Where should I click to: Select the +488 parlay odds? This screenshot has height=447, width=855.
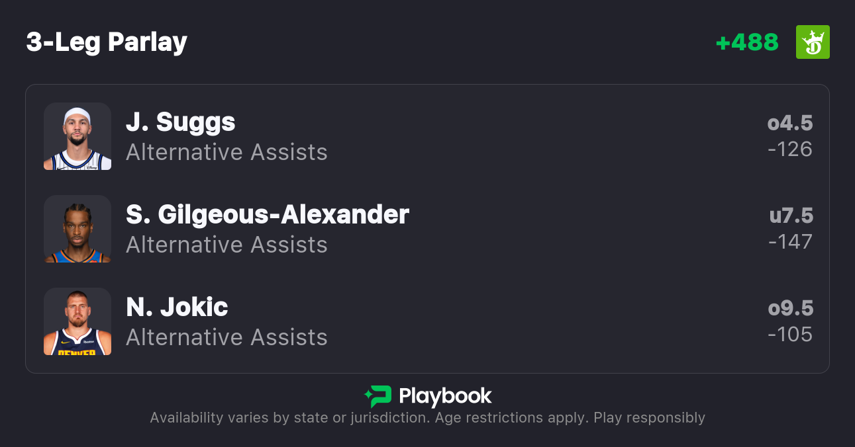click(747, 42)
